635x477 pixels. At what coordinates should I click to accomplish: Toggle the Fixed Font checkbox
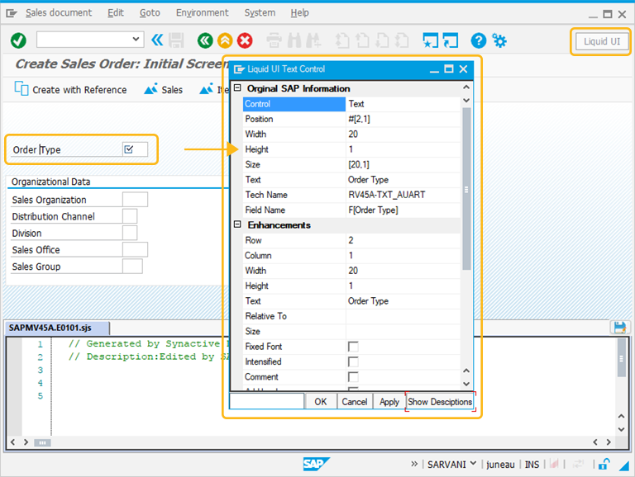click(x=353, y=347)
